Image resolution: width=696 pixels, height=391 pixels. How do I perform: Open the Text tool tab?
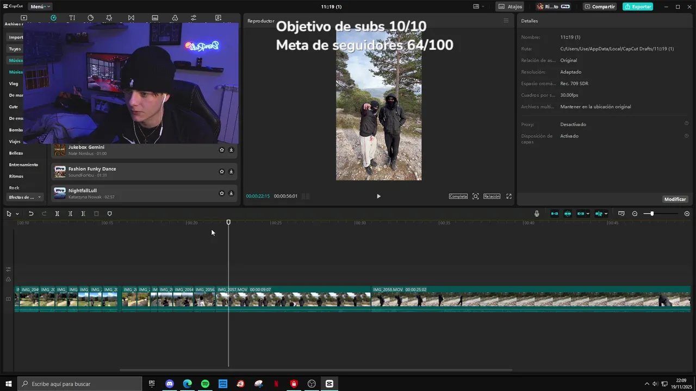(72, 18)
